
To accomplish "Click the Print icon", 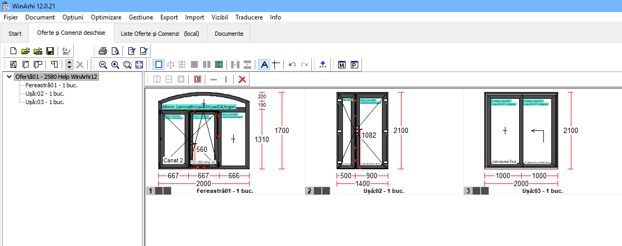I will click(x=102, y=51).
